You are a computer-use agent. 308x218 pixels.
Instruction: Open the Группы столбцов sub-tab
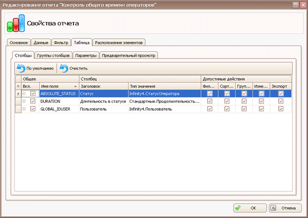(53, 56)
